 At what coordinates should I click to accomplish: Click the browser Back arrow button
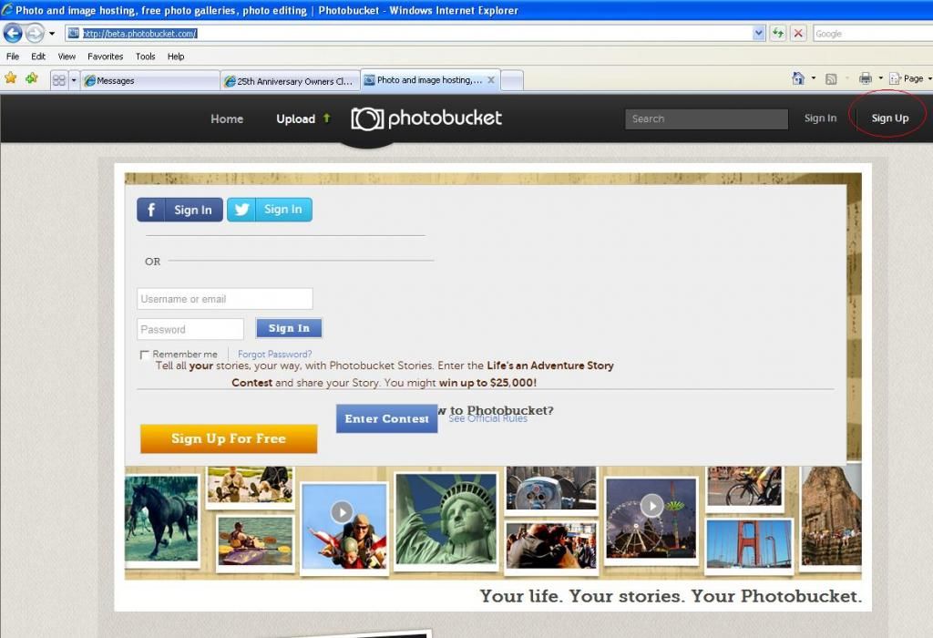(13, 34)
